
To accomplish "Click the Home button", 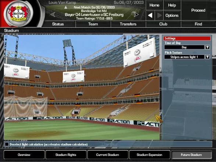I will (x=155, y=5).
